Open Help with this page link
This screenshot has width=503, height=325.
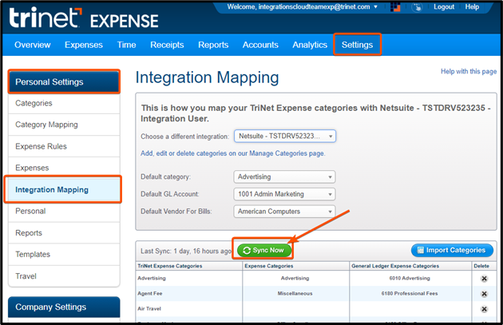click(469, 71)
